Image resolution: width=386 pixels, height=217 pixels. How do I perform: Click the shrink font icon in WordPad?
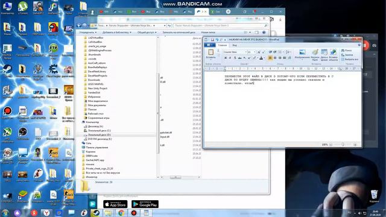click(263, 52)
